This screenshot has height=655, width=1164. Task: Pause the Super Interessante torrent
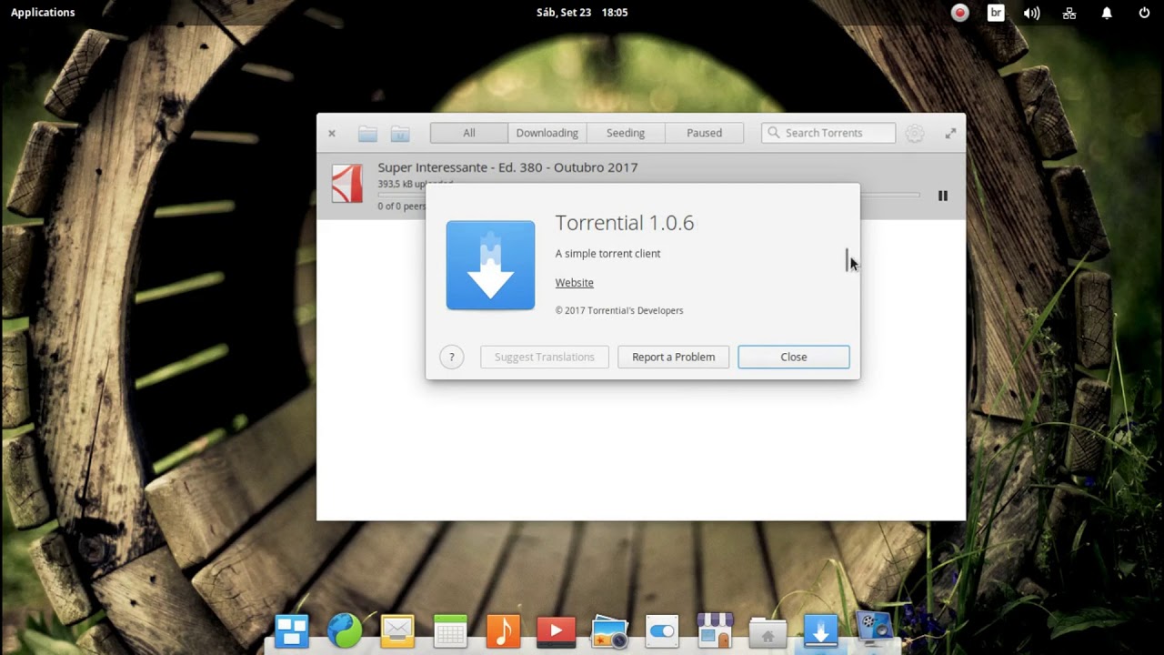[x=943, y=196]
